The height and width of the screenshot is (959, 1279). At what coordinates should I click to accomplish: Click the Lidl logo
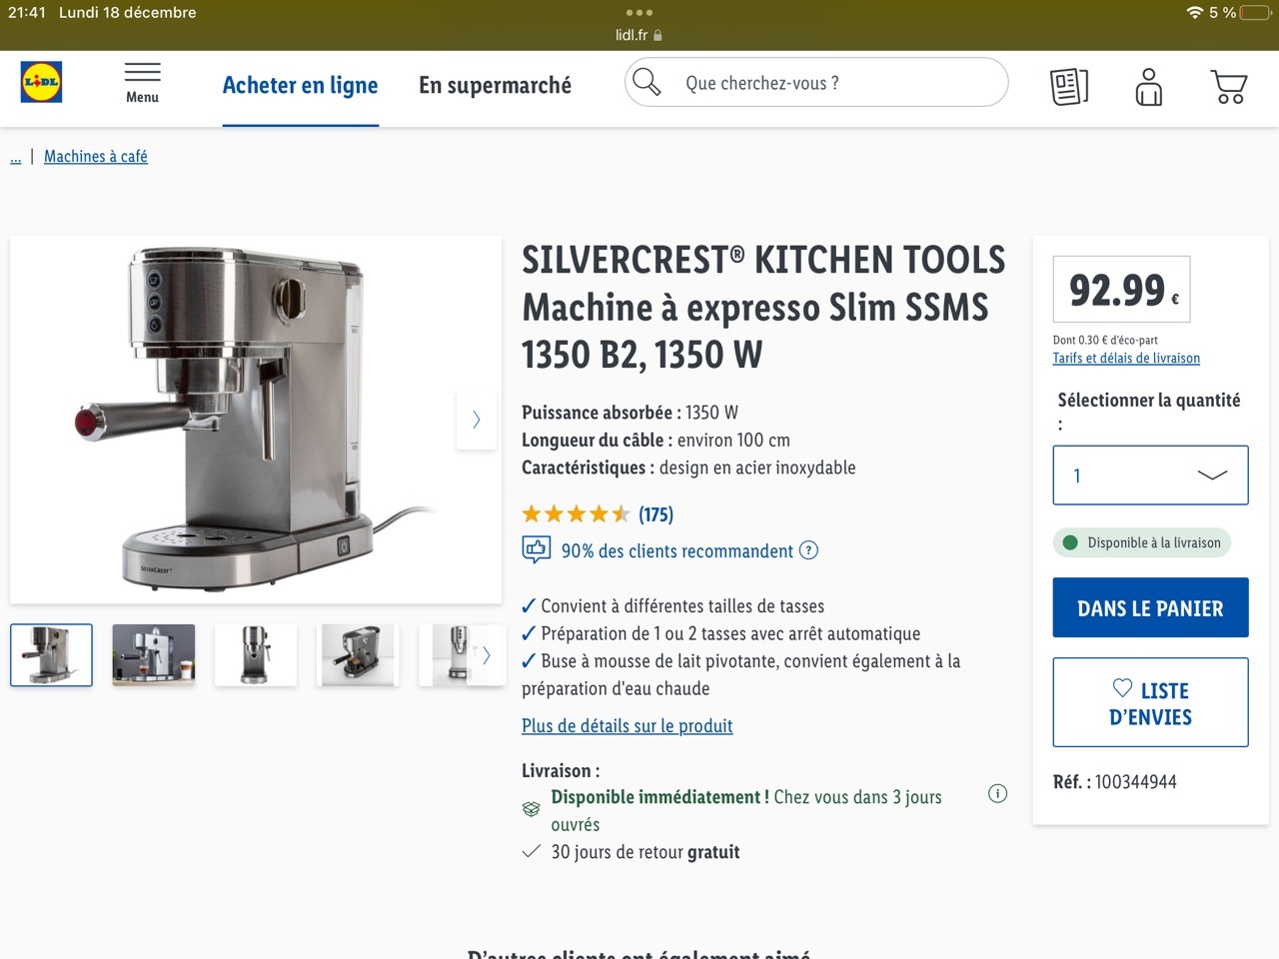point(41,83)
